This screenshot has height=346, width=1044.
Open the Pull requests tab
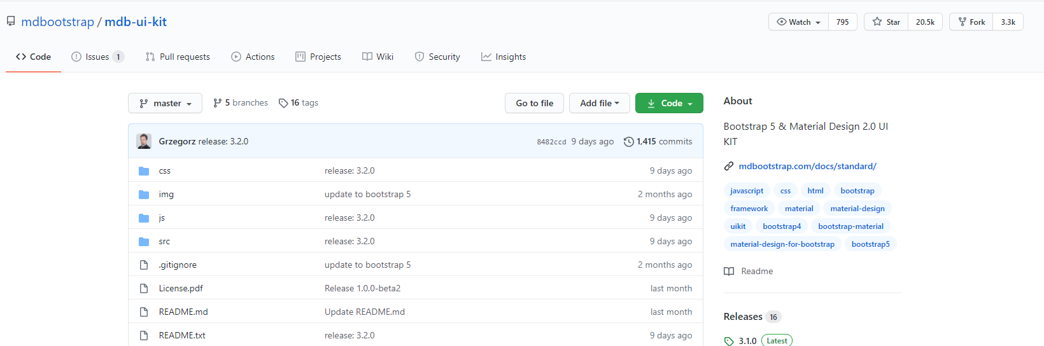coord(178,57)
